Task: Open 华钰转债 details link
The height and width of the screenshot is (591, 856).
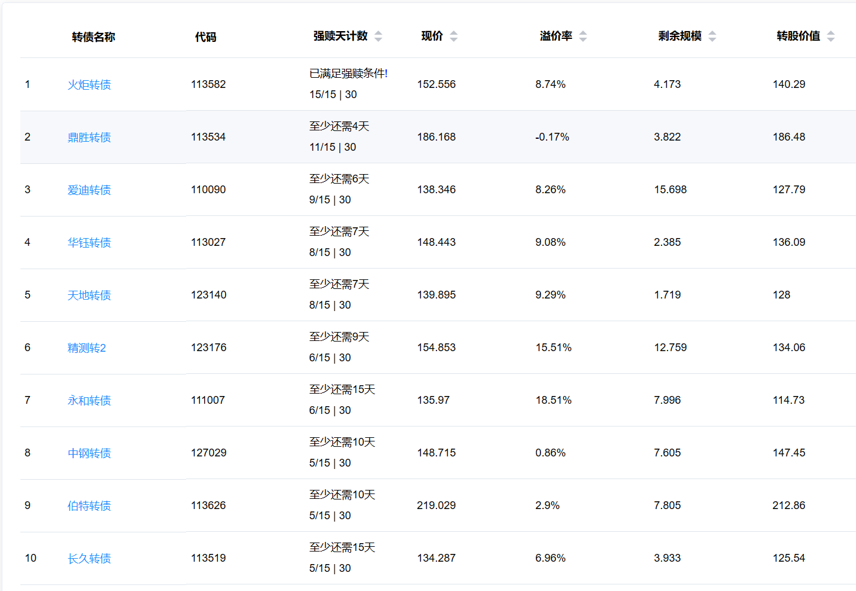Action: [x=89, y=243]
